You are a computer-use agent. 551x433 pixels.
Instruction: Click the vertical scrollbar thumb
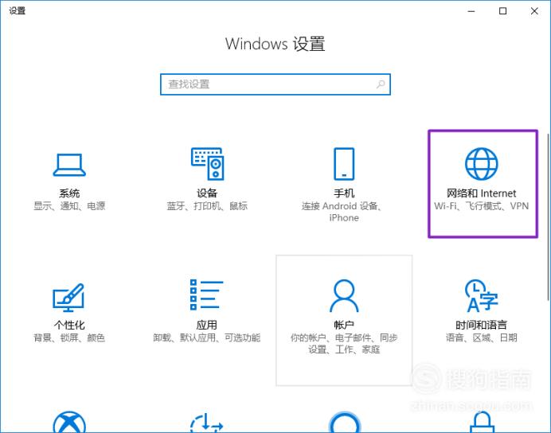(x=548, y=217)
